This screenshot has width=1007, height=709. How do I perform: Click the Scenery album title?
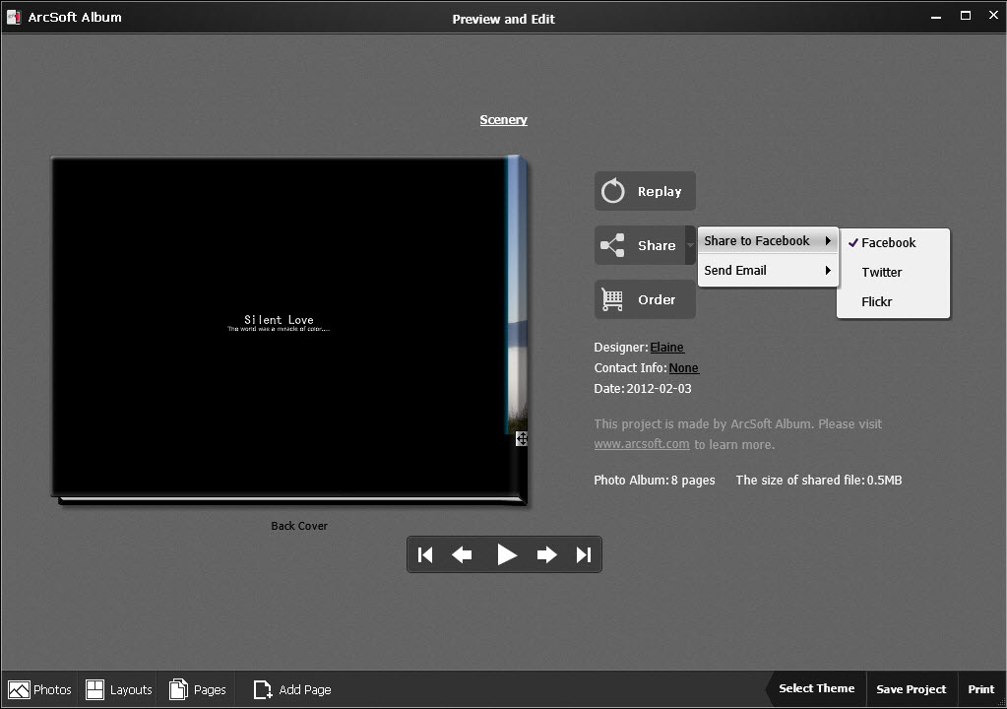tap(503, 119)
